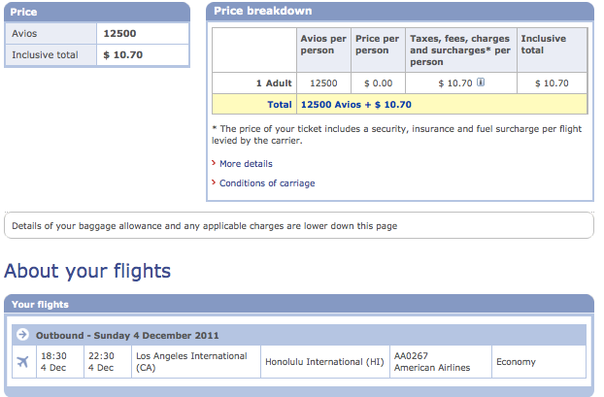Open the More details link
The width and height of the screenshot is (604, 397).
coord(246,164)
